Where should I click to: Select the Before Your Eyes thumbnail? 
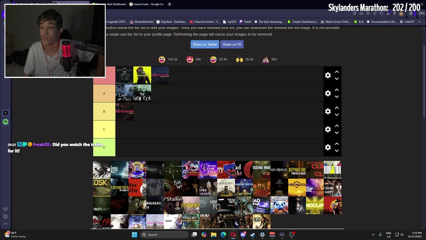[x=208, y=170]
